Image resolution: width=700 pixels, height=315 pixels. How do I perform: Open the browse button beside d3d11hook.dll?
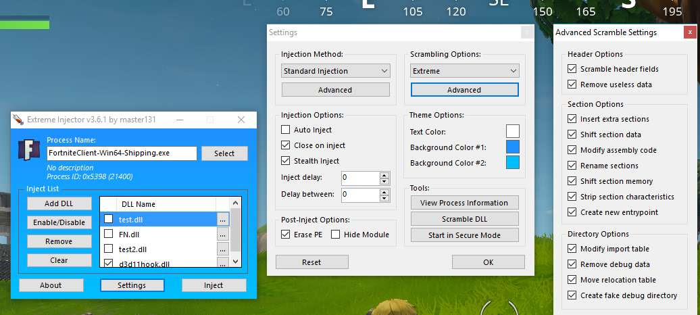223,263
